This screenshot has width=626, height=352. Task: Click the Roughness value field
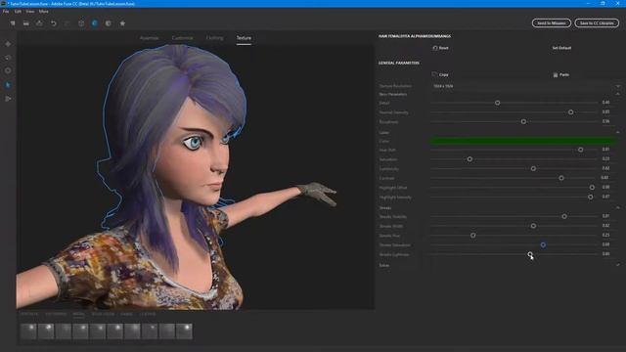pos(605,121)
